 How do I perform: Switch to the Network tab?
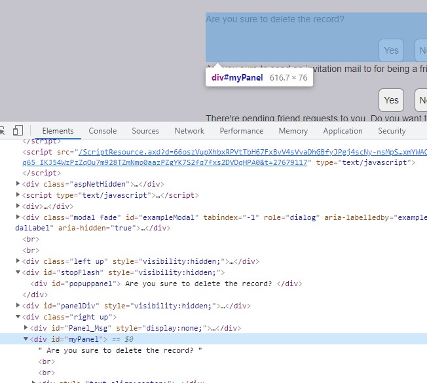(x=189, y=131)
